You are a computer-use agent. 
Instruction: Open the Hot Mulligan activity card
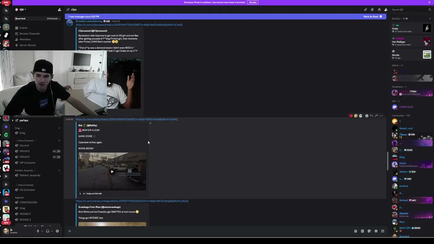tap(412, 41)
